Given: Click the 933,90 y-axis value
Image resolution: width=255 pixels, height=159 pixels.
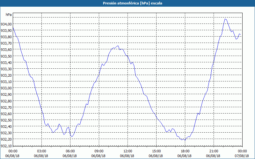Looking at the screenshot, I should (x=6, y=31).
